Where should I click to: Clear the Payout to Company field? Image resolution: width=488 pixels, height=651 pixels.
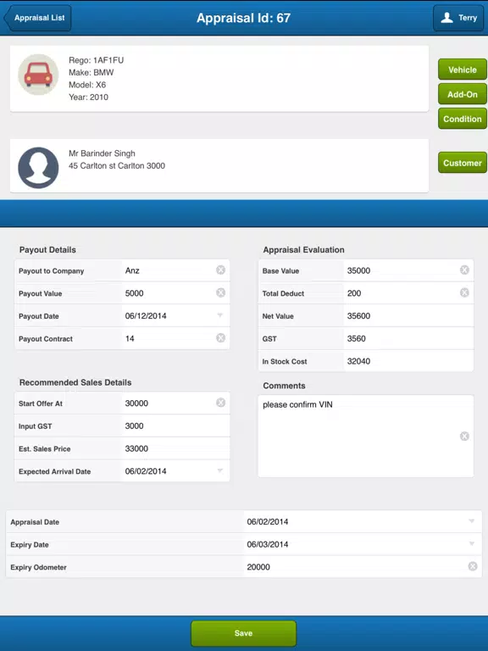coord(221,270)
